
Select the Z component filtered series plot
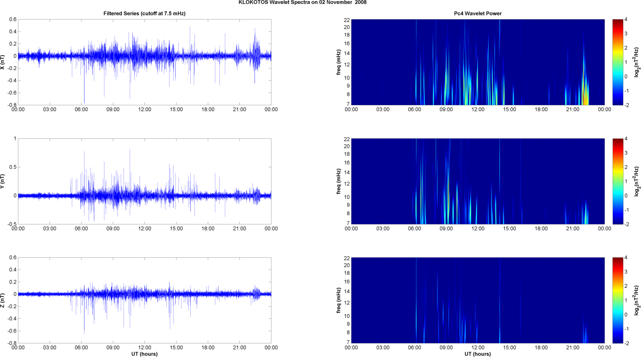click(x=144, y=300)
